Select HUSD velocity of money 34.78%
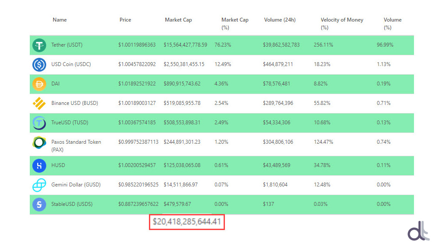This screenshot has width=436, height=246. coord(322,165)
